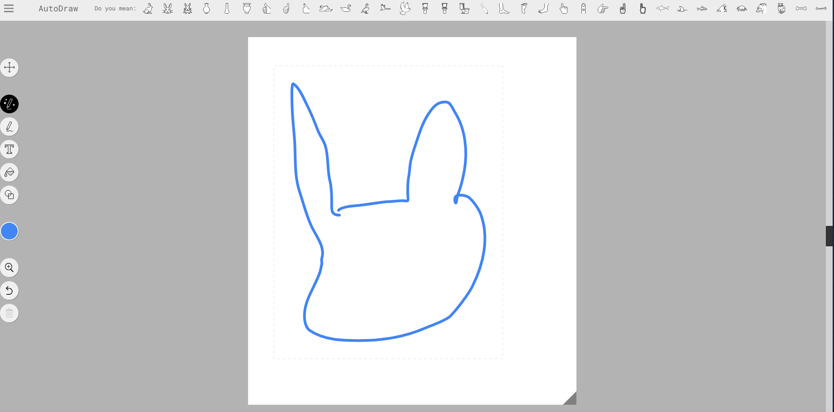The height and width of the screenshot is (412, 834).
Task: Click the Zoom magnifier tool
Action: pyautogui.click(x=10, y=268)
